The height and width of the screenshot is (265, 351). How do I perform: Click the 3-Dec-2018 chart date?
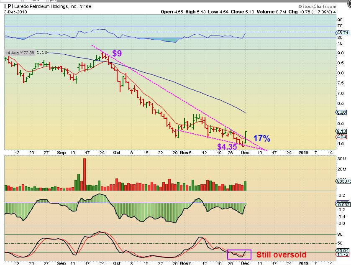tap(15, 12)
